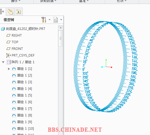Click the model tree scroll-up arrow

pyautogui.click(x=60, y=28)
